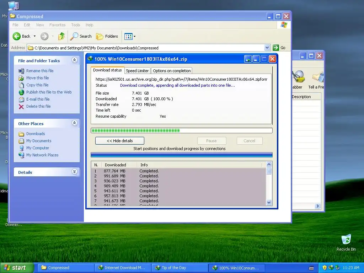
Task: Click the Back arrow icon in Explorer
Action: pos(16,36)
